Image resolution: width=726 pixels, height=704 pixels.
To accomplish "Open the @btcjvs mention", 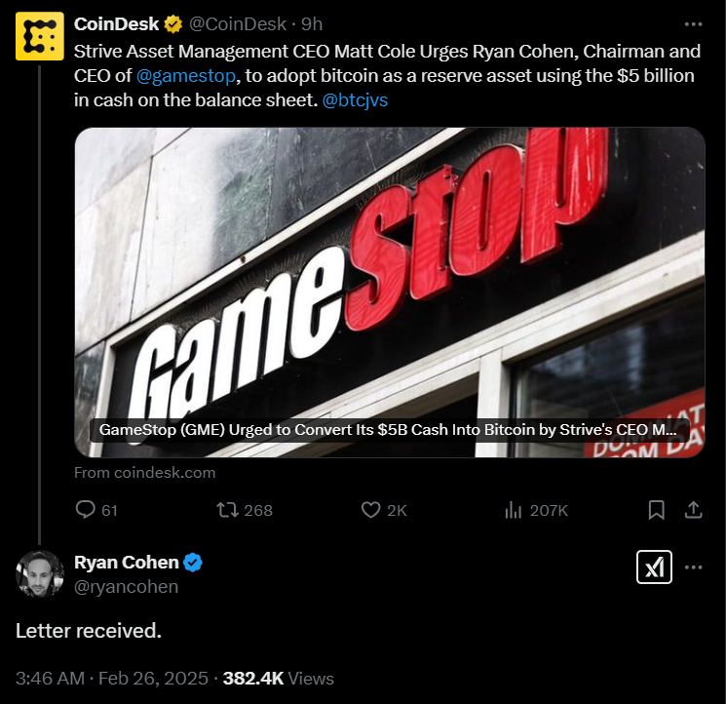I will [x=355, y=100].
